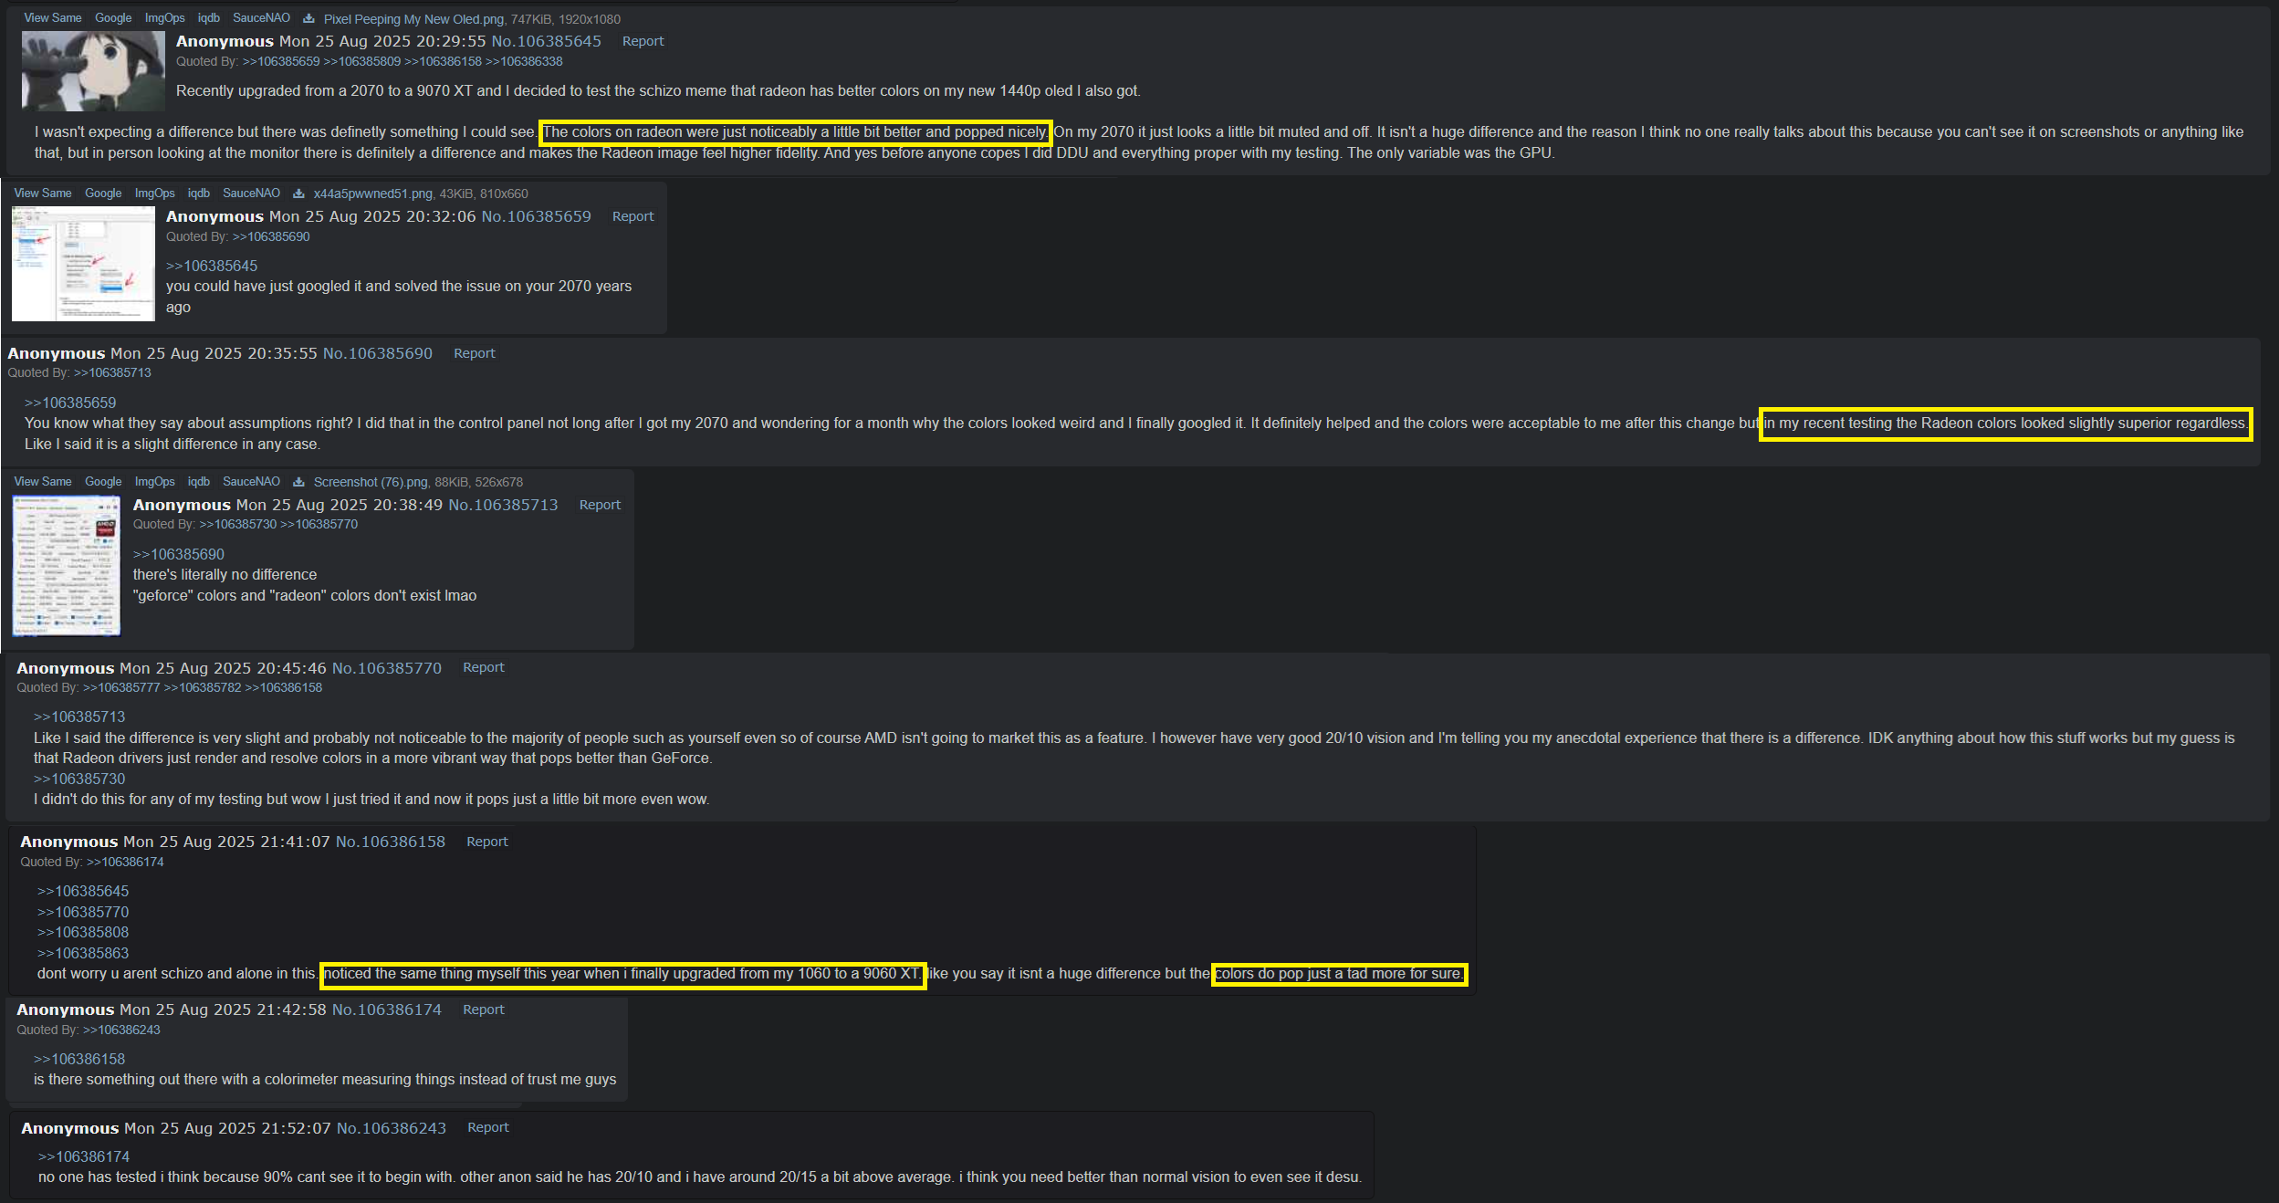Image resolution: width=2279 pixels, height=1203 pixels.
Task: Open Pixel Peeping My New Oled.png file link
Action: [413, 19]
